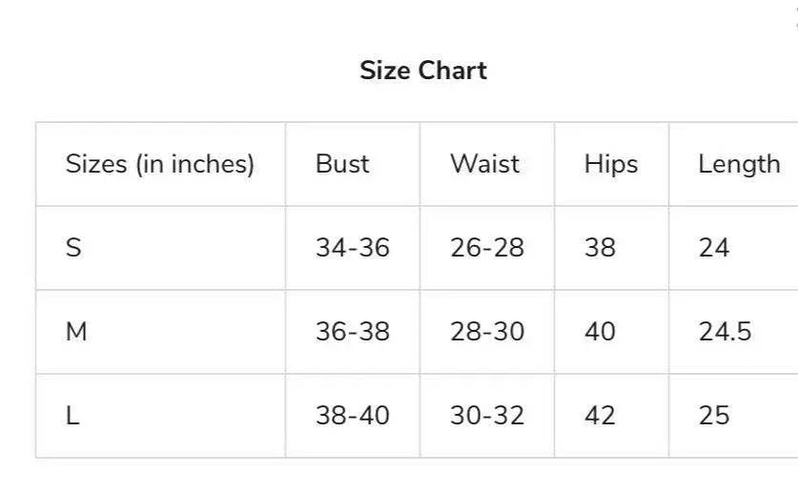This screenshot has width=798, height=493.
Task: Click the Waist column header
Action: pyautogui.click(x=484, y=164)
